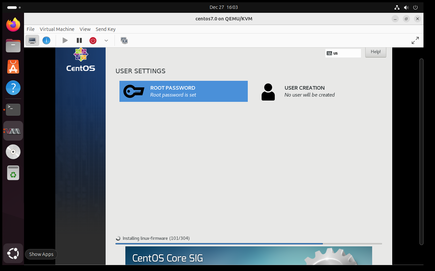Click the network status icon in top bar

(x=397, y=7)
